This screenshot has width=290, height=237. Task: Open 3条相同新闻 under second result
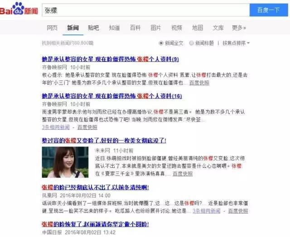[x=56, y=128]
